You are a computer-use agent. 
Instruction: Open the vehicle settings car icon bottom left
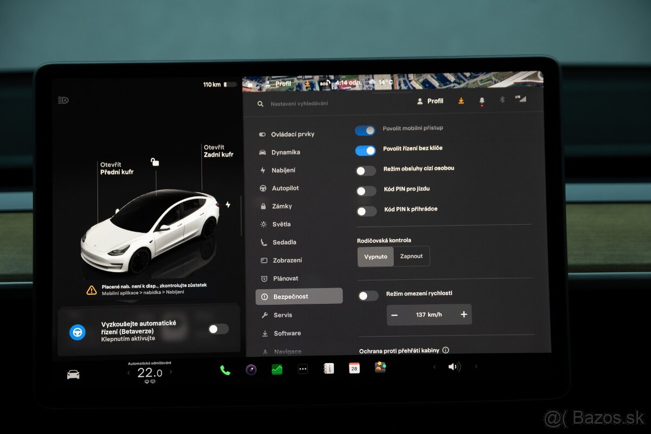click(x=72, y=374)
